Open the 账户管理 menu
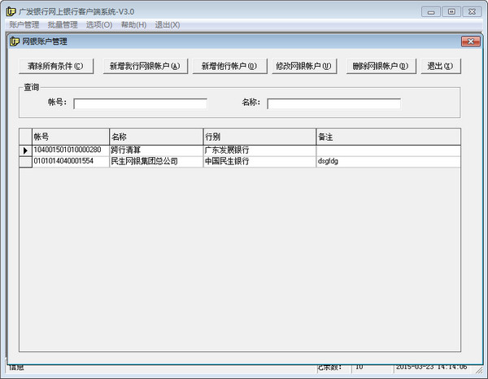488x379 pixels. (x=24, y=24)
